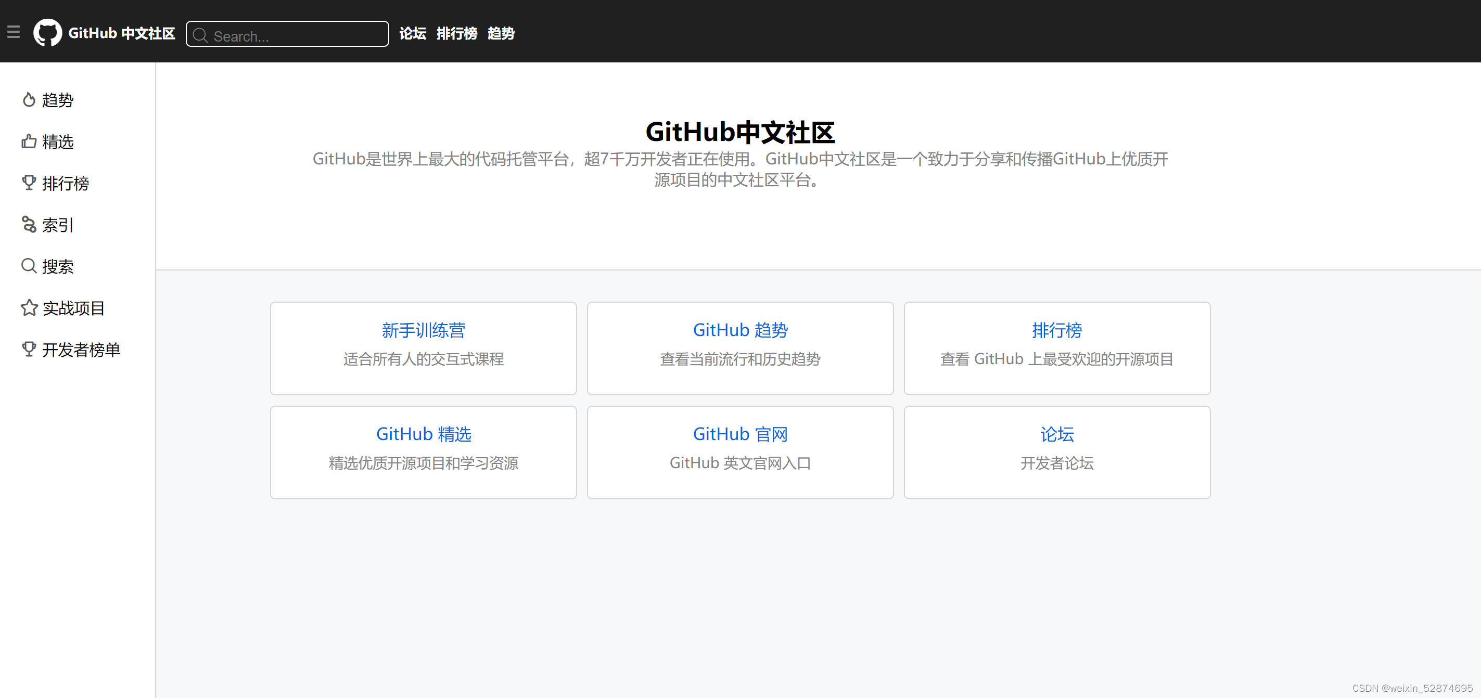Open the 论坛 menu item in top bar

412,33
